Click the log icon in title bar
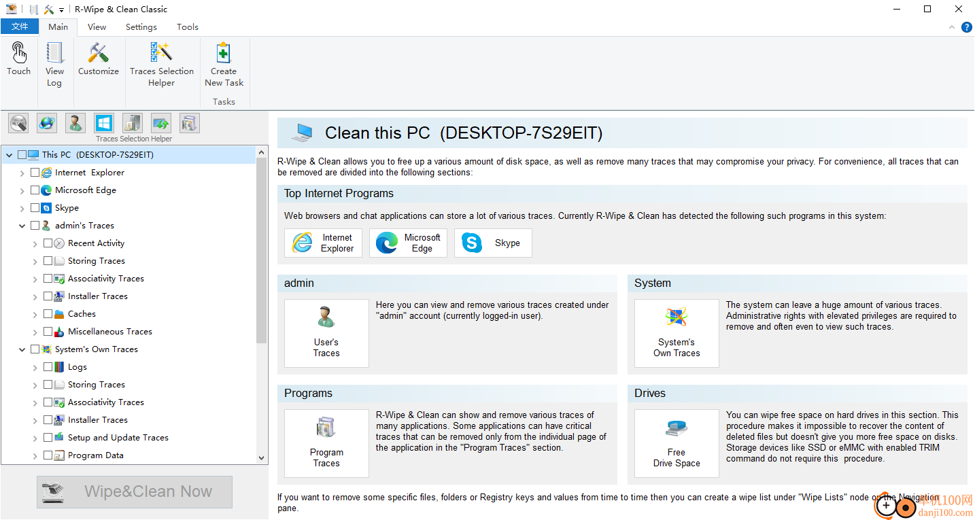Viewport: 975px width, 520px height. click(34, 10)
